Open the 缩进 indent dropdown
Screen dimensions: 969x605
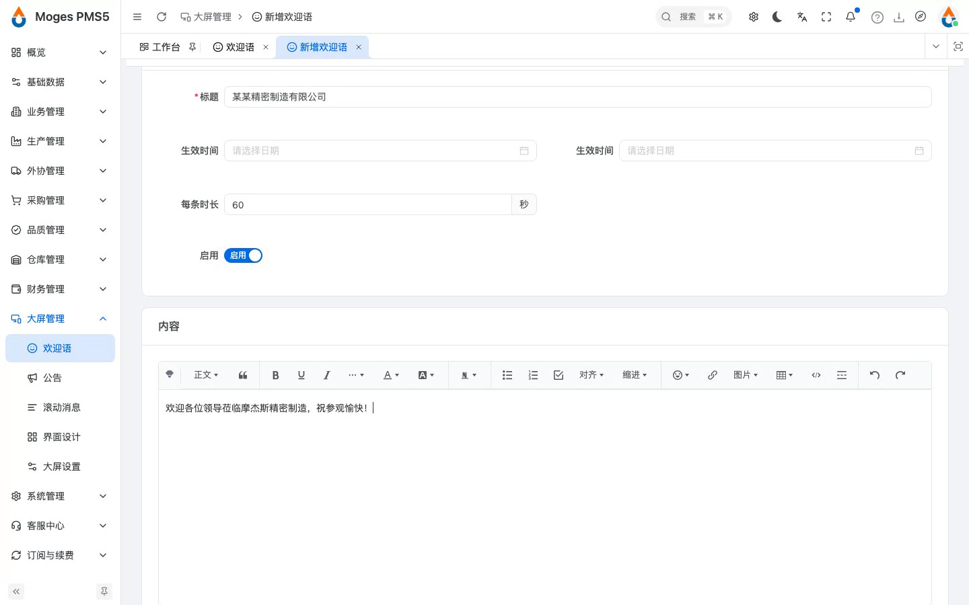point(635,375)
